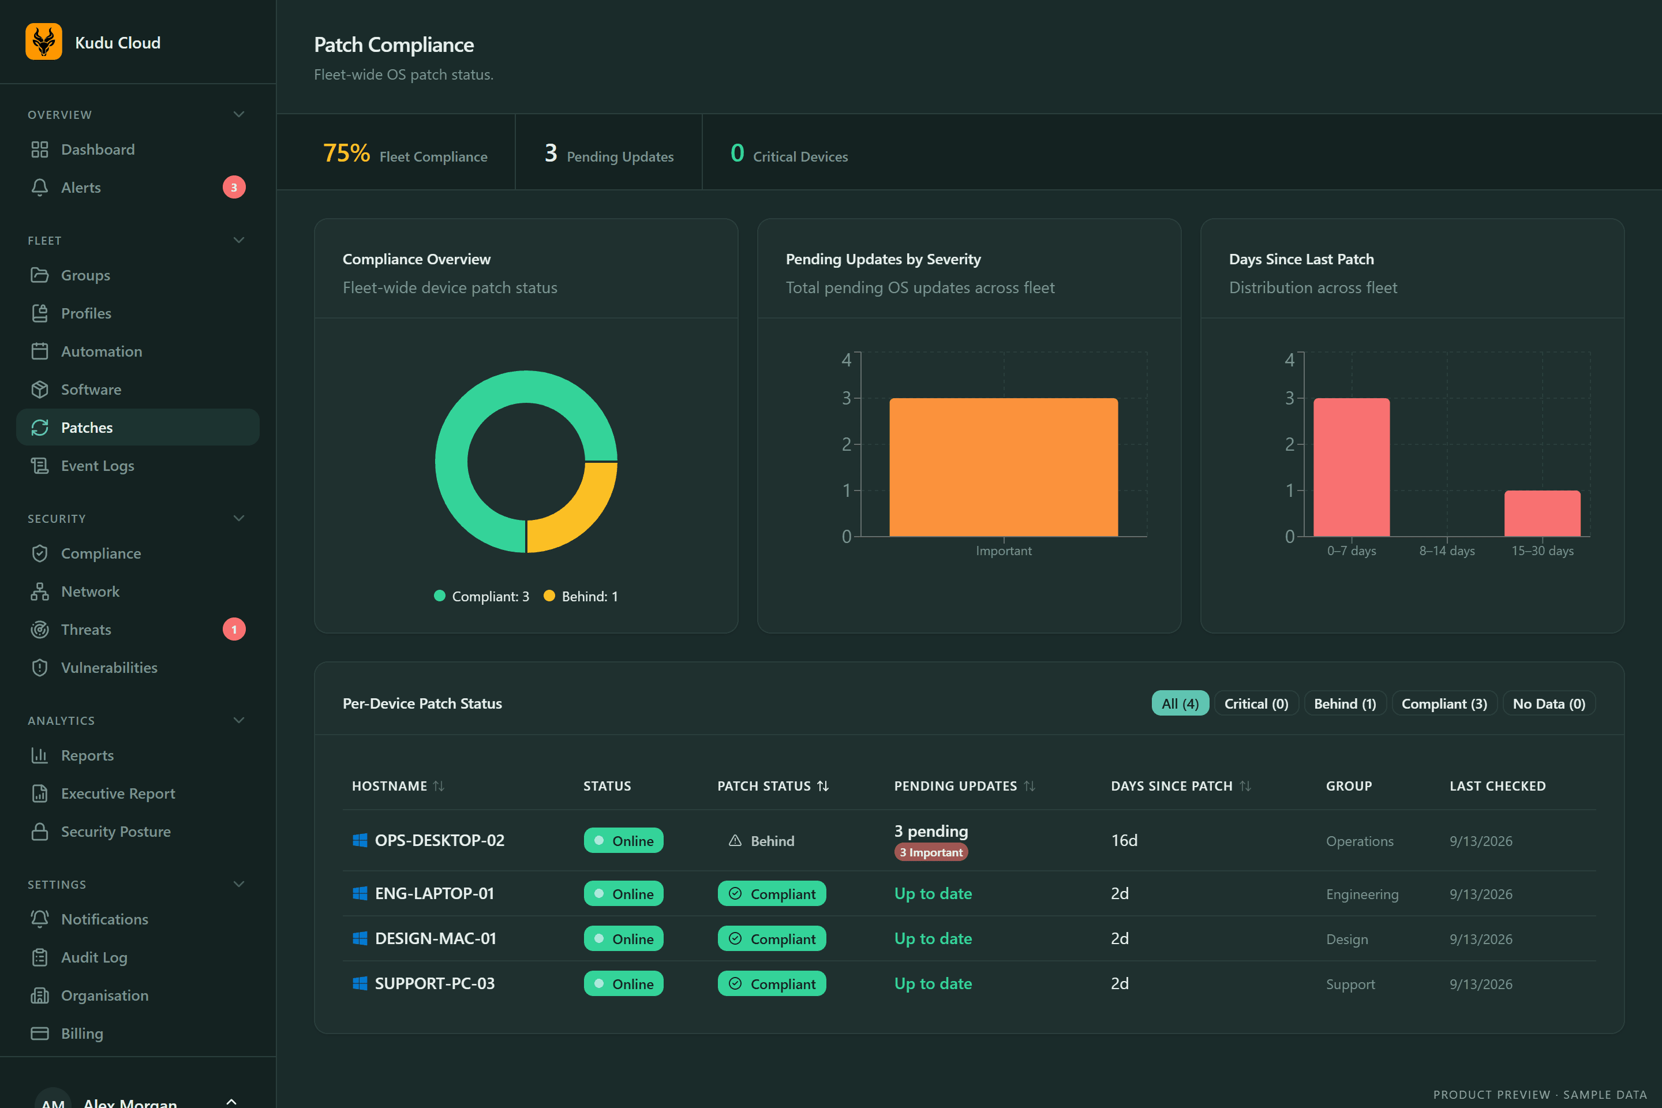The width and height of the screenshot is (1662, 1108).
Task: Open the ENG-LAPTOP-01 device link
Action: 434,893
